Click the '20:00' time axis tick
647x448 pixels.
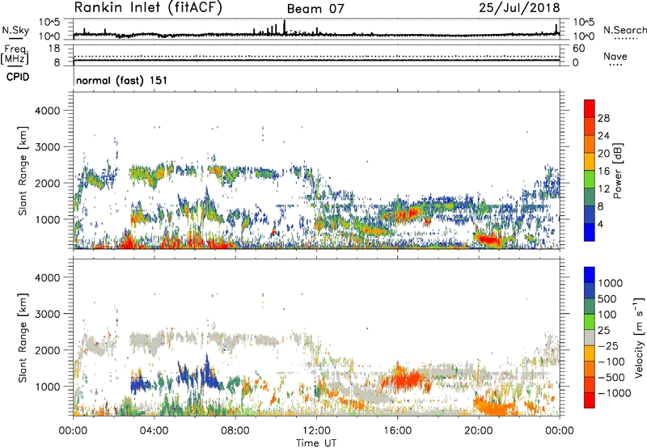(x=478, y=431)
